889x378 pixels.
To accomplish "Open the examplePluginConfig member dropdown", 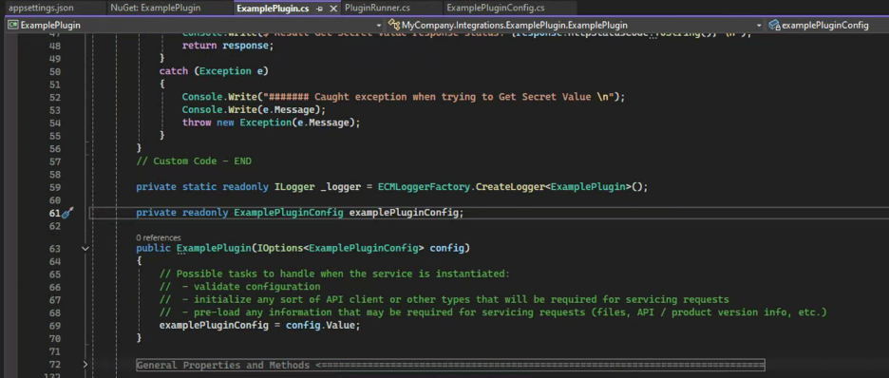I will click(828, 26).
